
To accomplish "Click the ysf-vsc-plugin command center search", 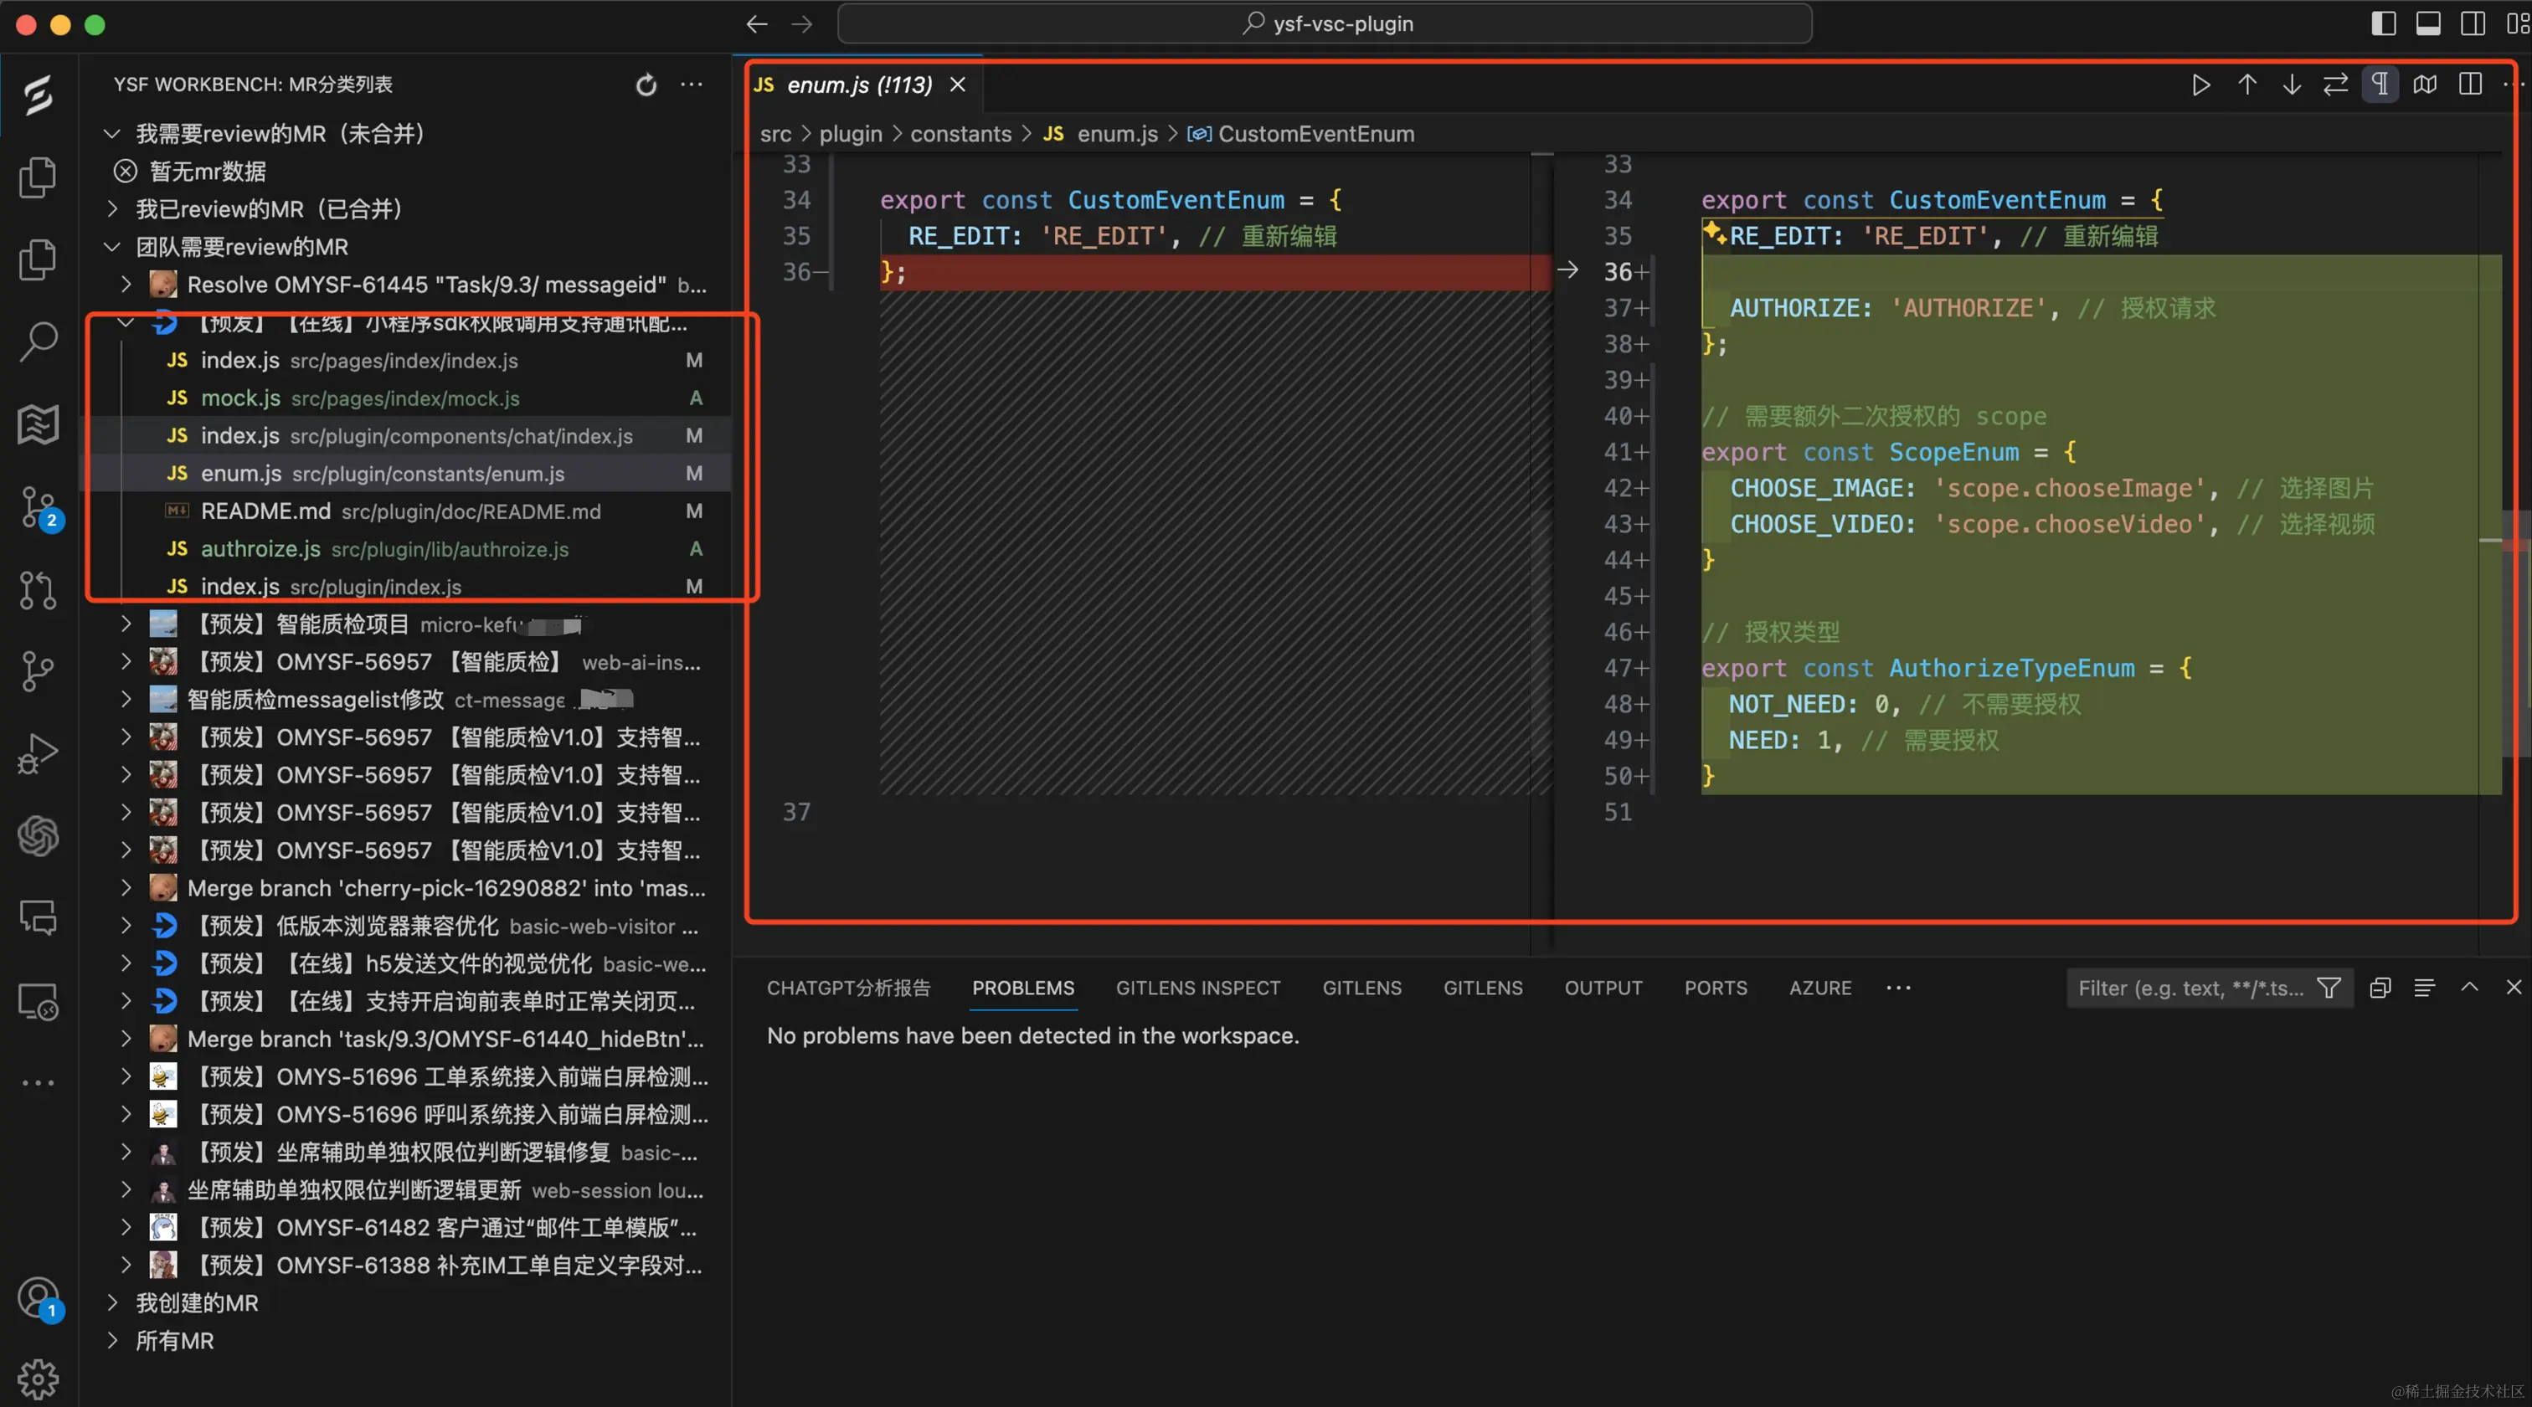I will (1324, 23).
